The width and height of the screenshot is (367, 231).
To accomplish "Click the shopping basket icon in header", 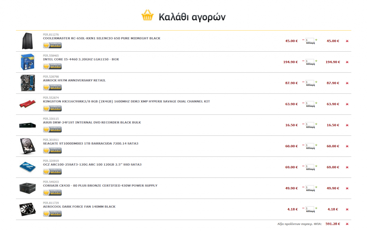I will pos(147,15).
